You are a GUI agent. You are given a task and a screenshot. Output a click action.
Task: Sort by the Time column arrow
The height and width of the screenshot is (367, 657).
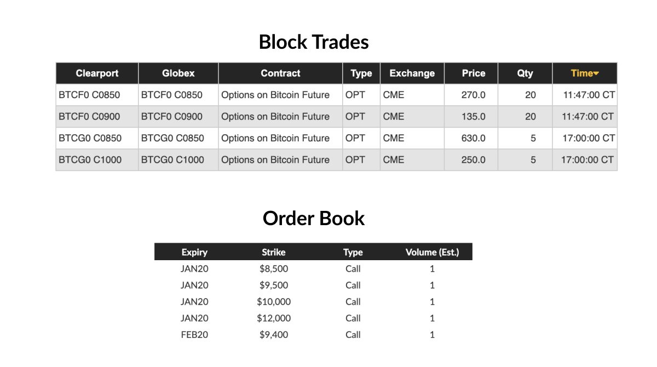(x=596, y=73)
